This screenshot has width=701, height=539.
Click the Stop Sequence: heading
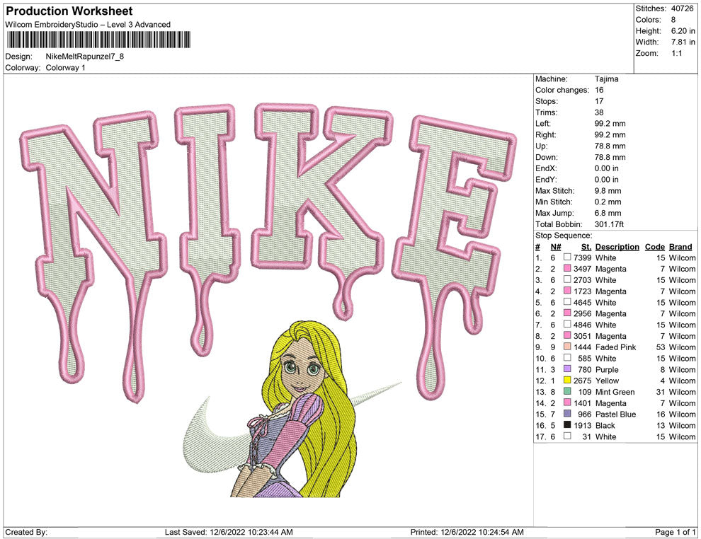point(564,236)
